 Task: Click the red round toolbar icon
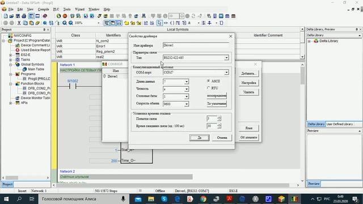(65, 16)
